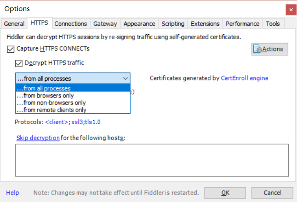Switch to the General tab
Screen dimensions: 297x202
[x=14, y=24]
